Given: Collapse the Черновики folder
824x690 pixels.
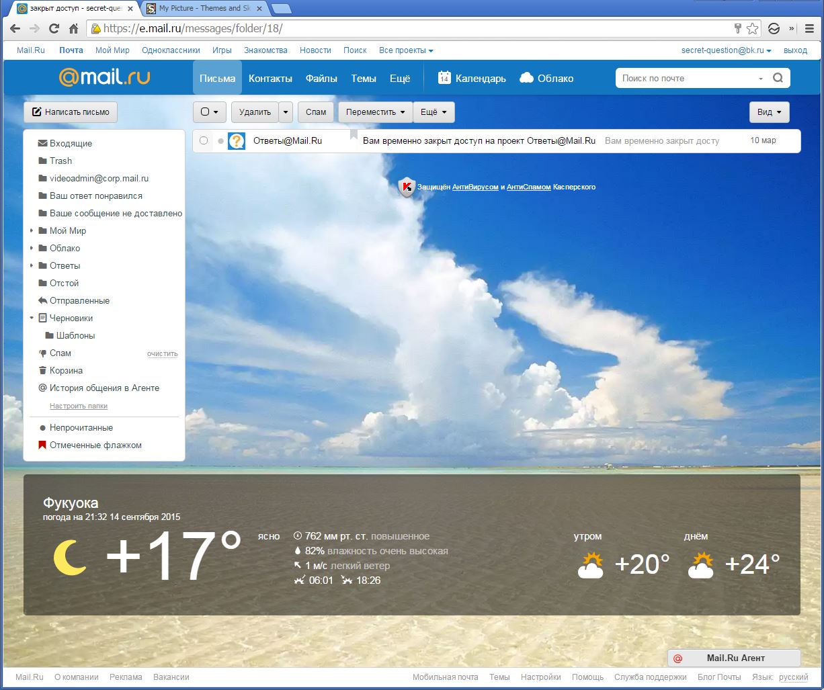Looking at the screenshot, I should (x=32, y=318).
